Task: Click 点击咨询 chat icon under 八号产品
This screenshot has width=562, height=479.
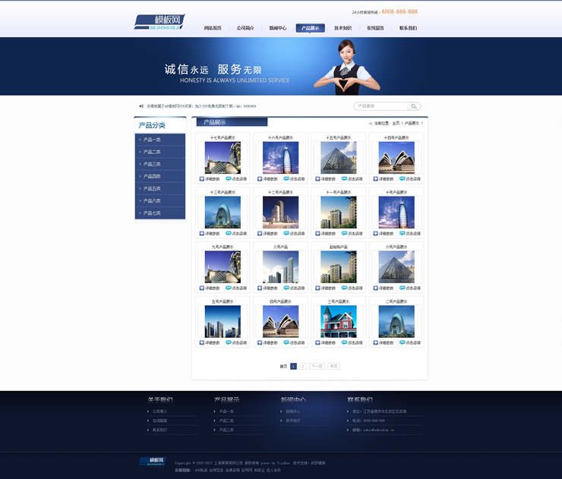Action: click(x=286, y=288)
